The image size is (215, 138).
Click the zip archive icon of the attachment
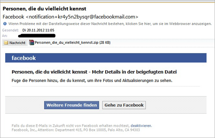pos(31,42)
